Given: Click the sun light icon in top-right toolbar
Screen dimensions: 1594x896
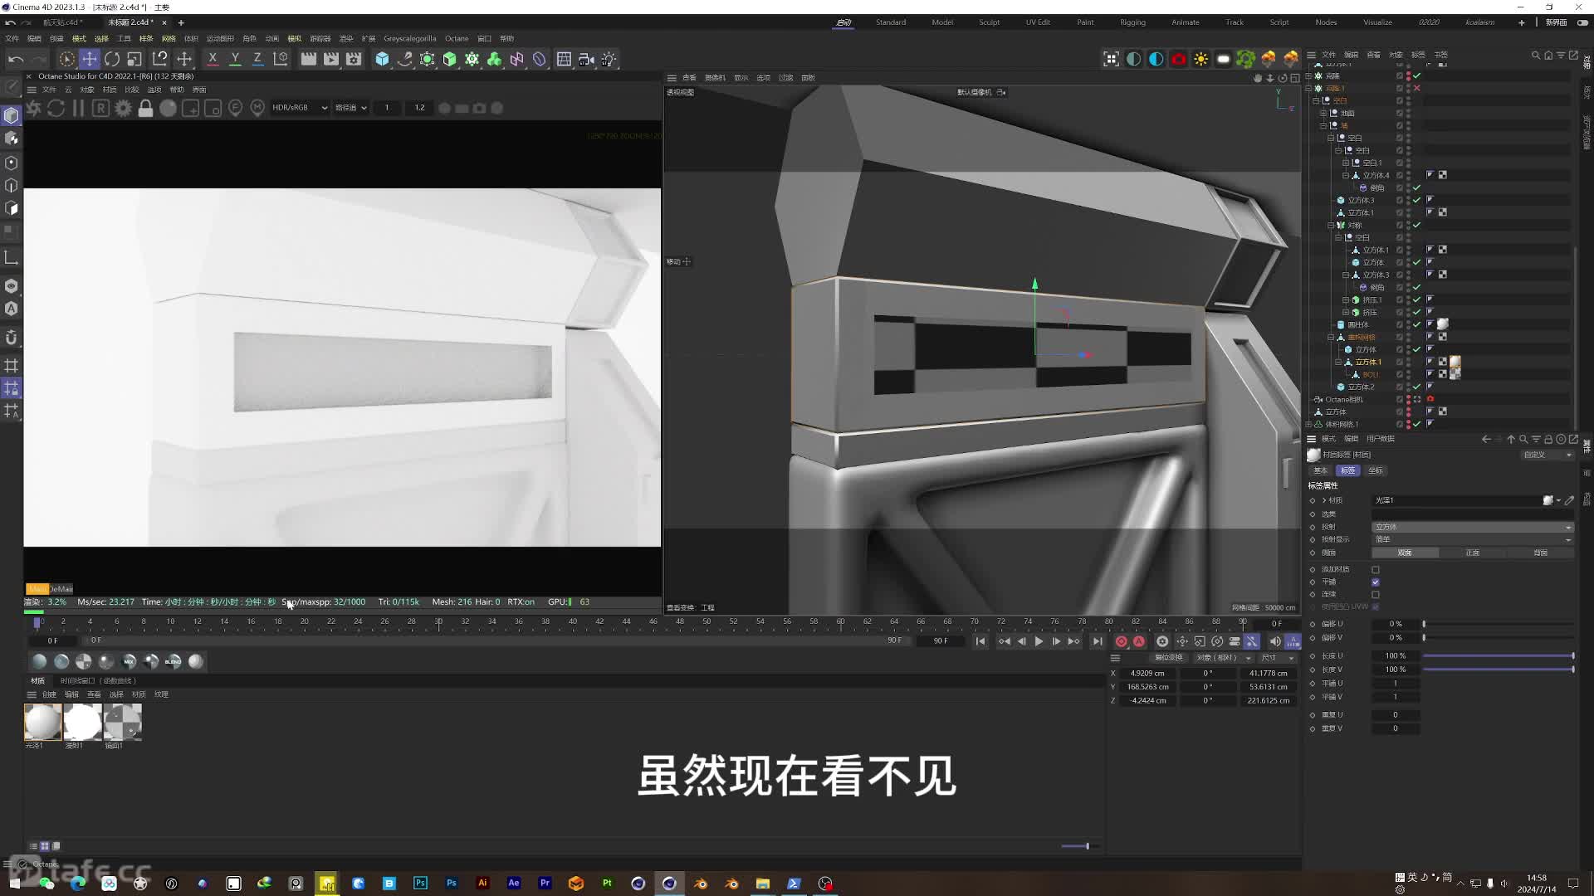Looking at the screenshot, I should (1200, 59).
